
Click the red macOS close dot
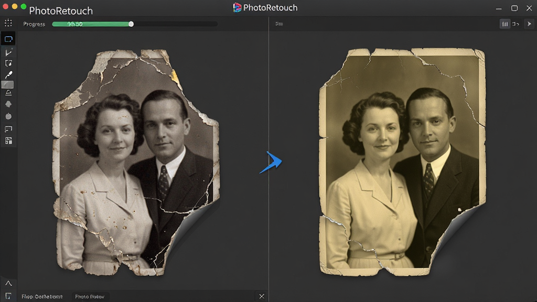tap(5, 6)
